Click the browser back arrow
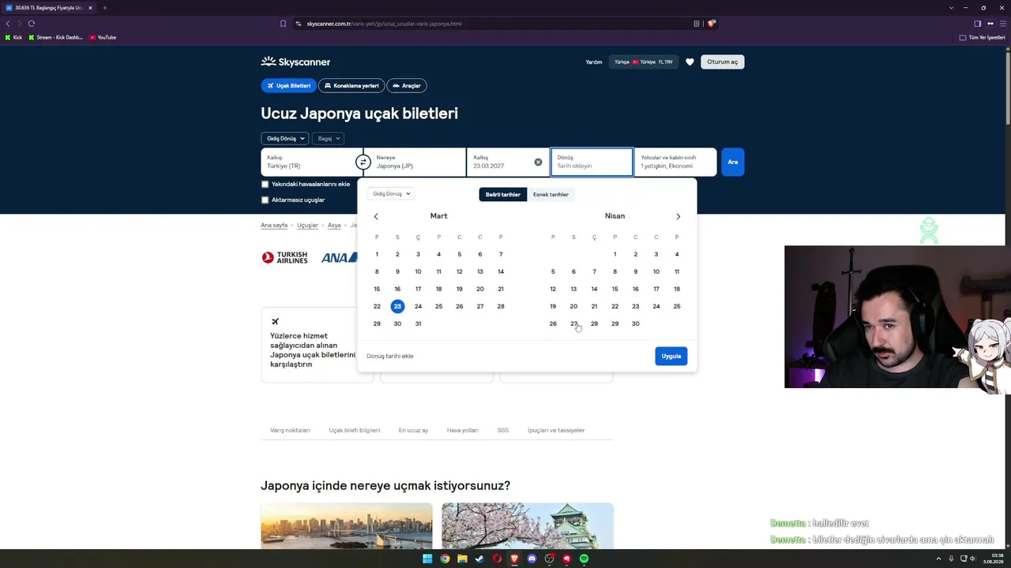The height and width of the screenshot is (568, 1011). [x=8, y=24]
